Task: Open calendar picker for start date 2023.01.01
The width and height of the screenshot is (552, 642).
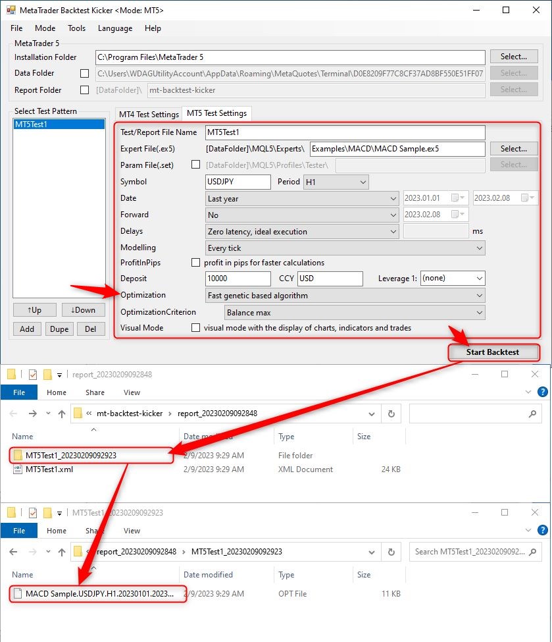Action: (459, 198)
